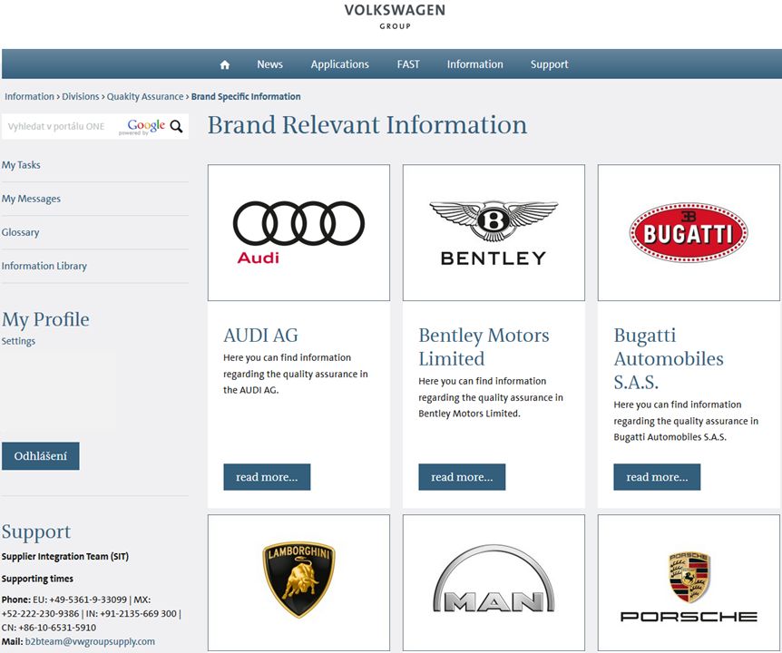Open the FAST menu item
The width and height of the screenshot is (782, 653).
click(x=408, y=64)
